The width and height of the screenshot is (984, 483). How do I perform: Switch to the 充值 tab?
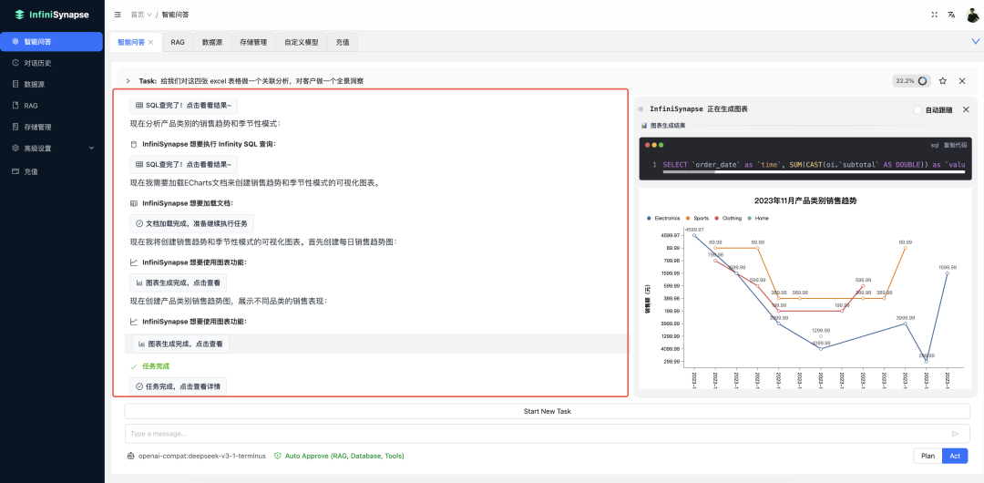tap(343, 42)
